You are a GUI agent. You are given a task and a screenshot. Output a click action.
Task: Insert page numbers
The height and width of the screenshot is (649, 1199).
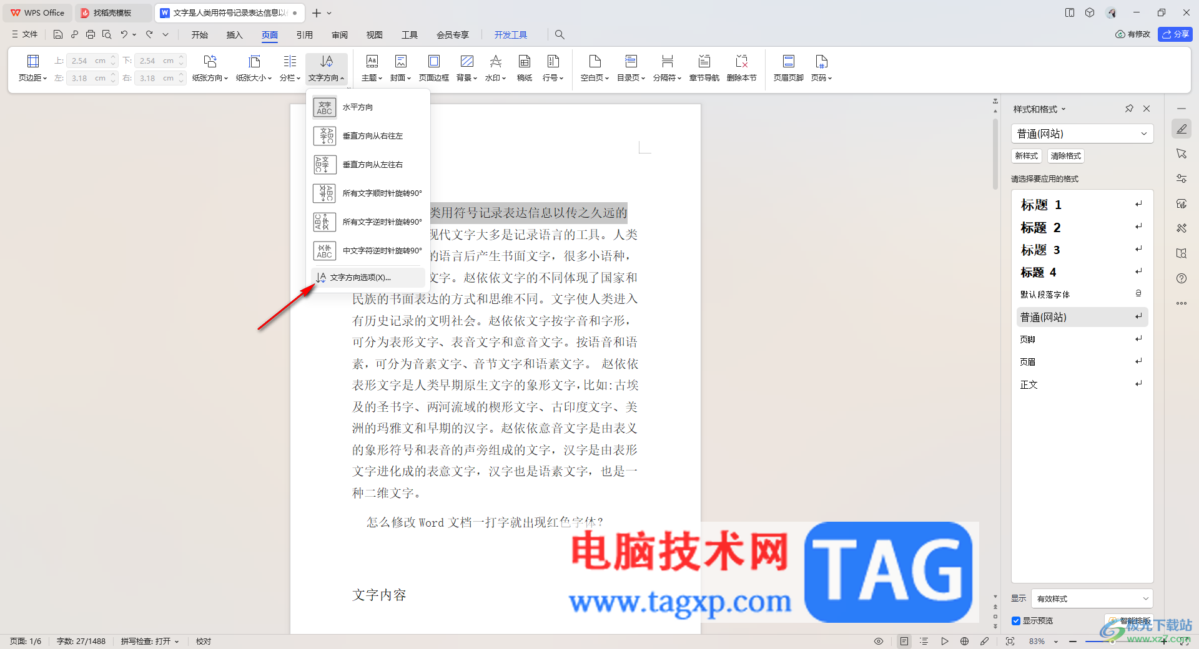821,68
